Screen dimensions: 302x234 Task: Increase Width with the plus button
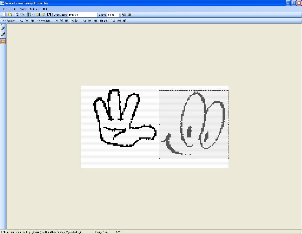[x=95, y=20]
